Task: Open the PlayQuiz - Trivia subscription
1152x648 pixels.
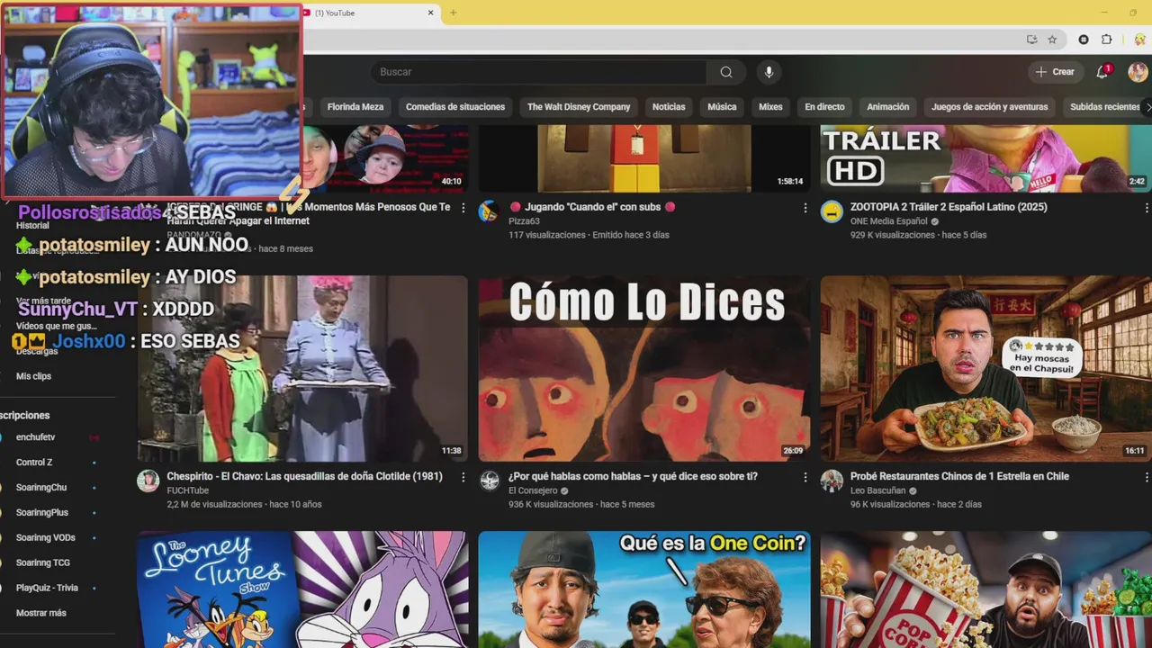Action: coord(47,589)
